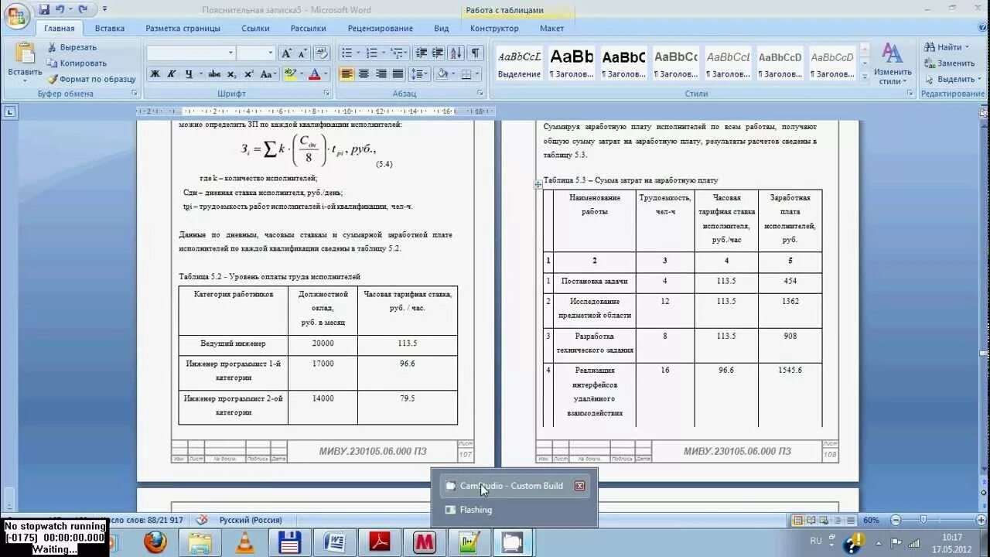Click the Align Right icon
The height and width of the screenshot is (557, 990).
tap(380, 74)
